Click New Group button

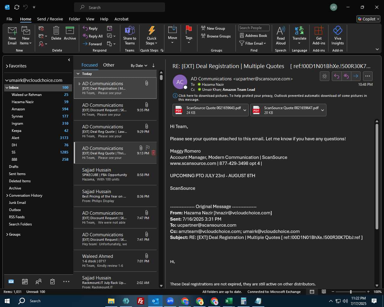click(x=213, y=28)
